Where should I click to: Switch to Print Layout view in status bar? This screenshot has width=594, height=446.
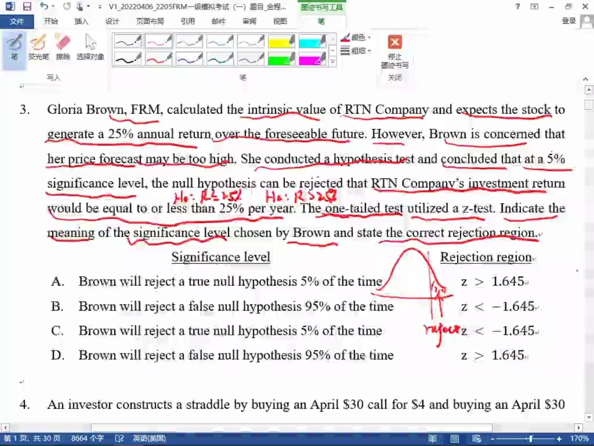455,439
